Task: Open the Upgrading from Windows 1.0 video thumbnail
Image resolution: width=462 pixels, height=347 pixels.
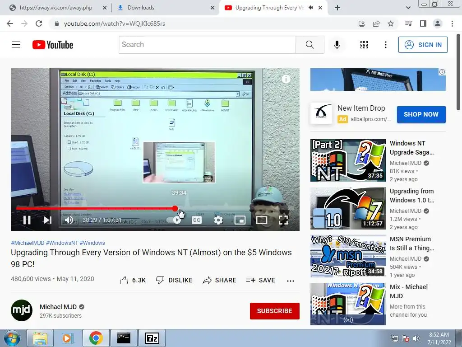Action: [x=348, y=208]
